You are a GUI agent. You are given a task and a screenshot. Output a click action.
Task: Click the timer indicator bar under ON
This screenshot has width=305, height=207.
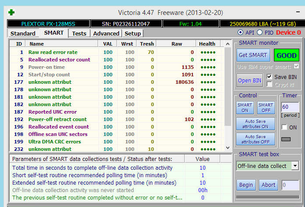tap(286, 139)
